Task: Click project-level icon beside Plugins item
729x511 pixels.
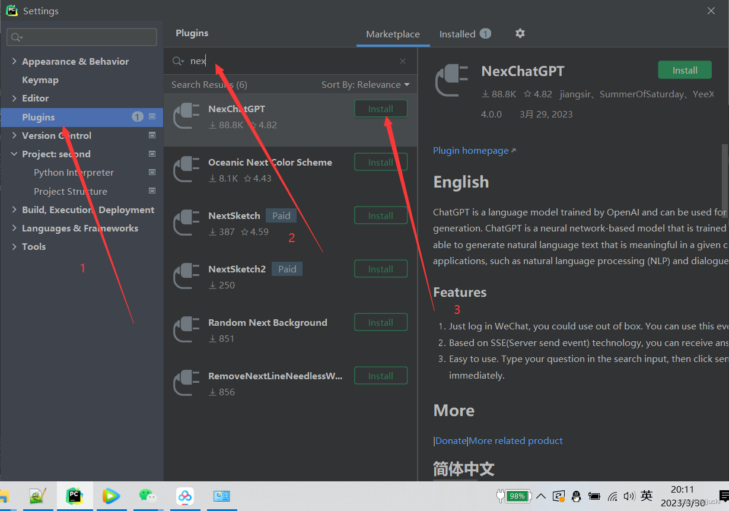Action: (x=152, y=117)
